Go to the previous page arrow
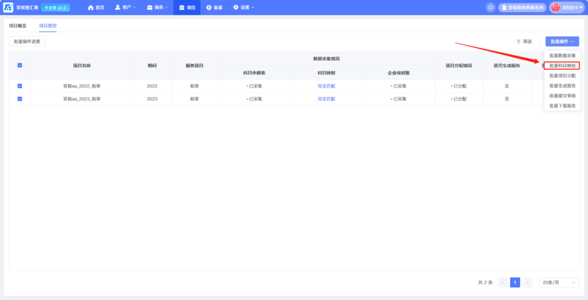 point(503,283)
